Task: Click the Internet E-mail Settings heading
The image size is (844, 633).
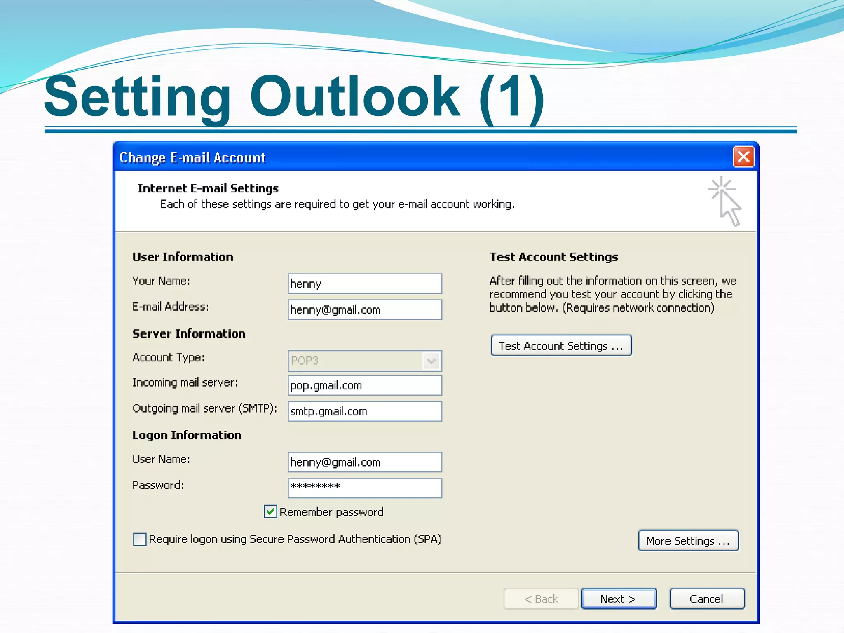Action: tap(208, 188)
